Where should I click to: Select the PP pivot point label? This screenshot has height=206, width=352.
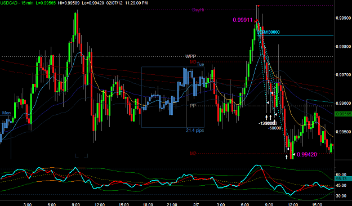click(193, 106)
